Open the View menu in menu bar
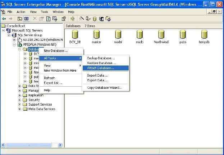This screenshot has height=155, width=224. 33,12
